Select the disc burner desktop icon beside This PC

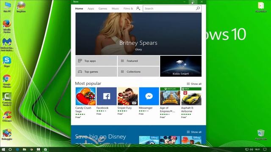coord(21,7)
